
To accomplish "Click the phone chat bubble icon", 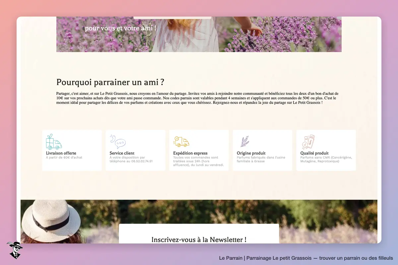I will pyautogui.click(x=118, y=142).
